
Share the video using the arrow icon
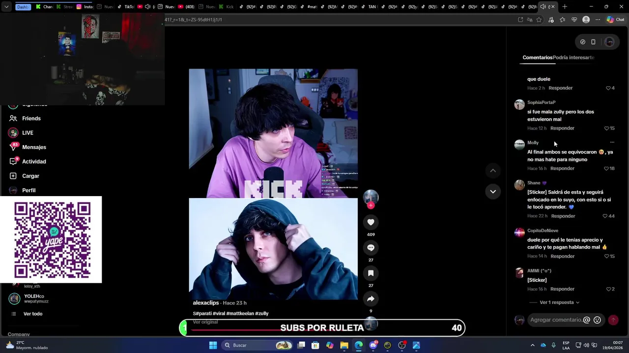click(x=371, y=299)
